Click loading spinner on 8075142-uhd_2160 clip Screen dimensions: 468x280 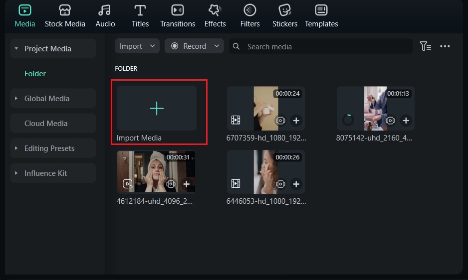(x=348, y=120)
